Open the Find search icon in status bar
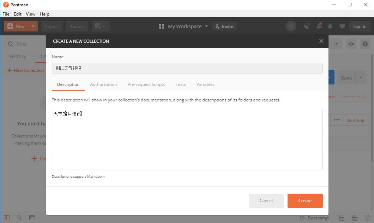 pyautogui.click(x=19, y=218)
